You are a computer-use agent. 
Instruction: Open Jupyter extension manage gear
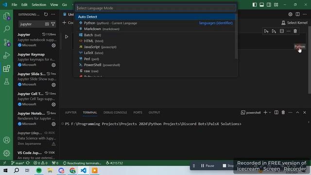pos(53,45)
